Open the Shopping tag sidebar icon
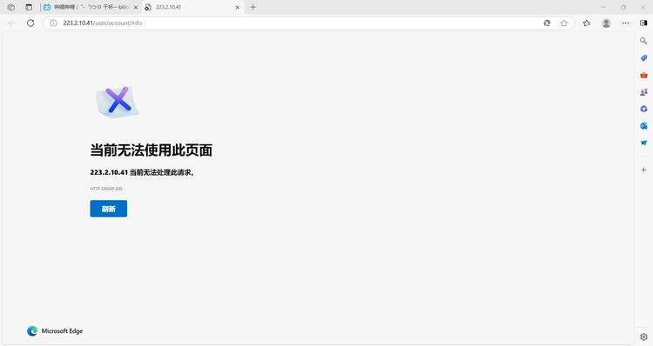 coord(643,57)
